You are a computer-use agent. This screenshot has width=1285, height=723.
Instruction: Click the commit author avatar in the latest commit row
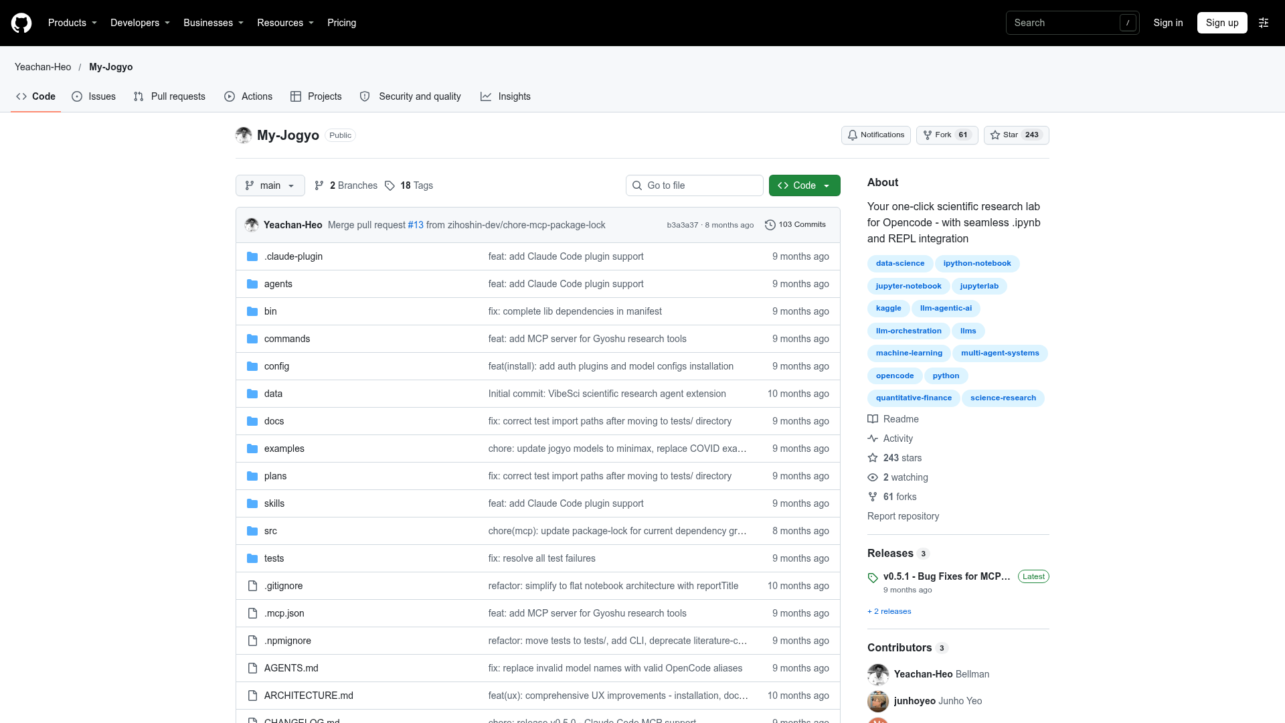coord(252,225)
